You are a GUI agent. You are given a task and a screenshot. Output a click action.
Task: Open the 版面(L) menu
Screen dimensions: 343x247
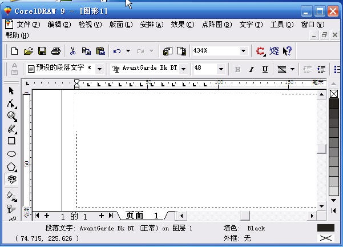point(121,25)
